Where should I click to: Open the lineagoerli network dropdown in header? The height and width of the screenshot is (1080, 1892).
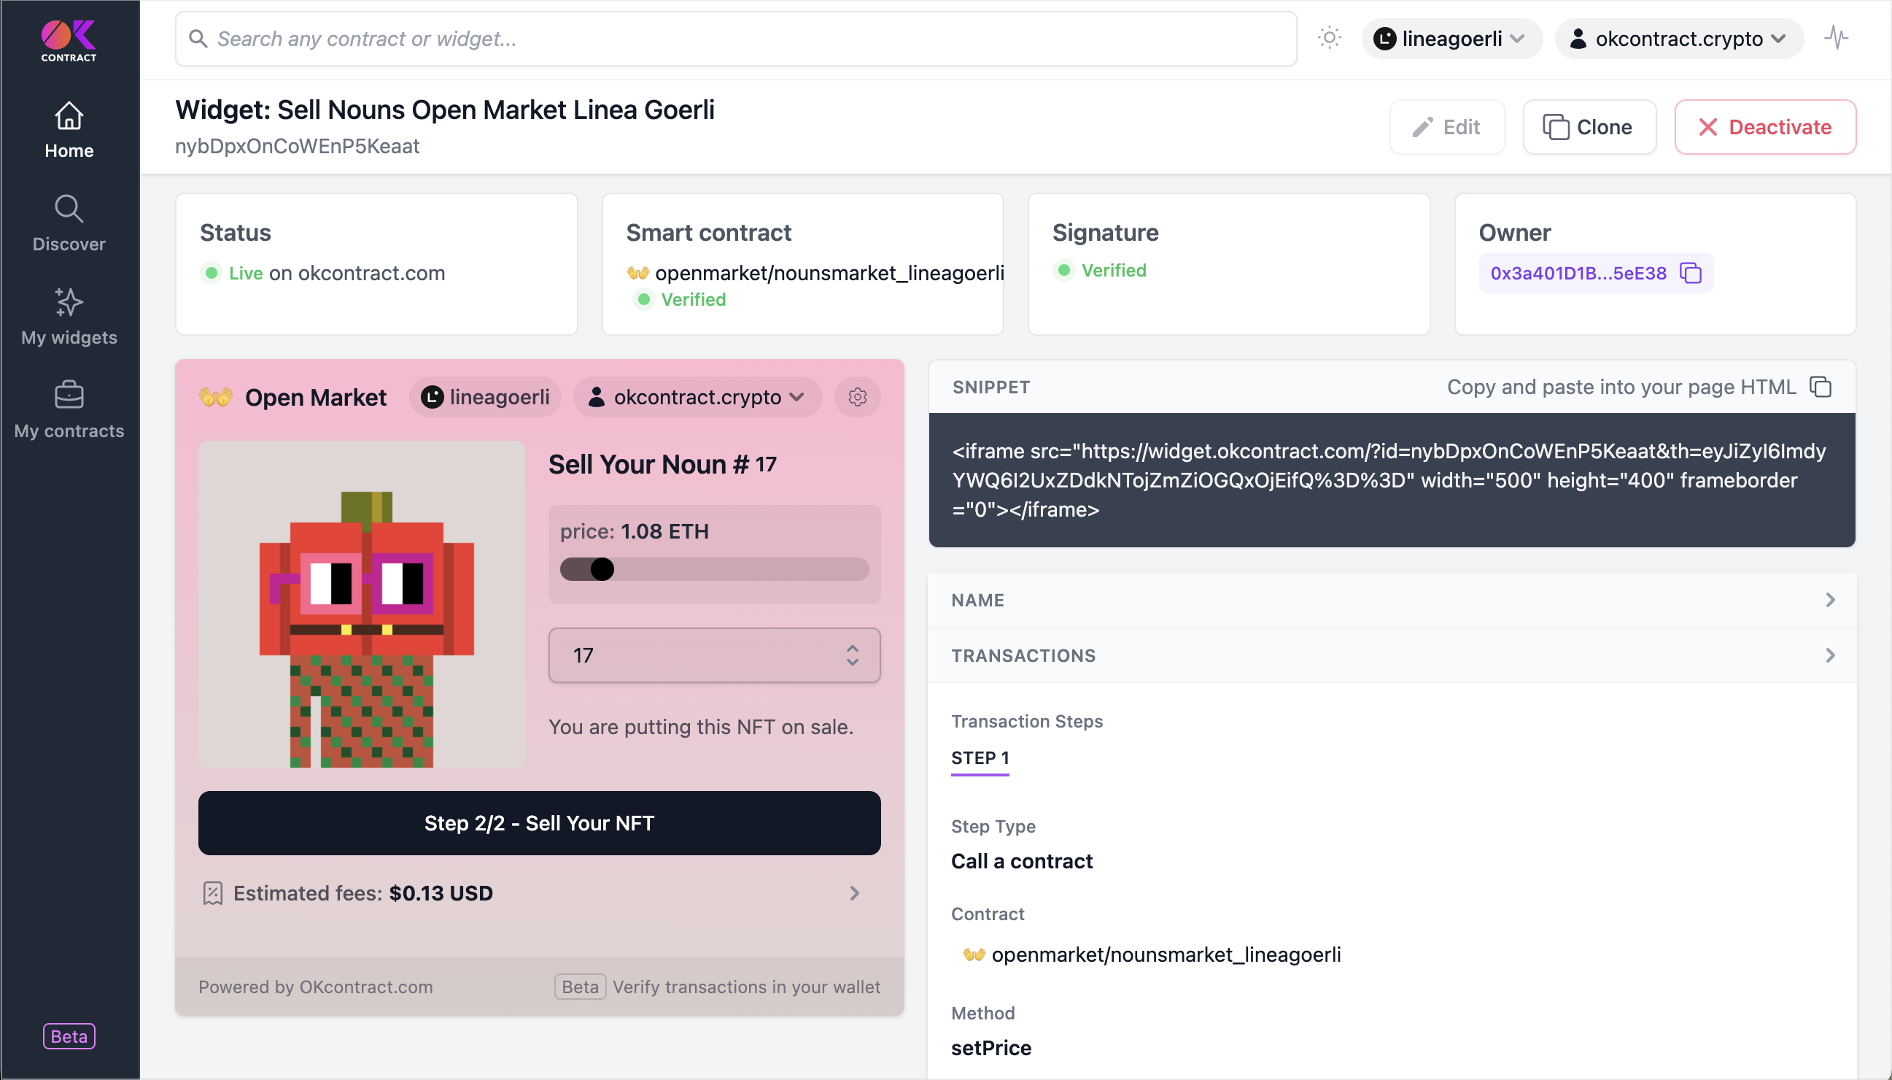click(x=1451, y=39)
